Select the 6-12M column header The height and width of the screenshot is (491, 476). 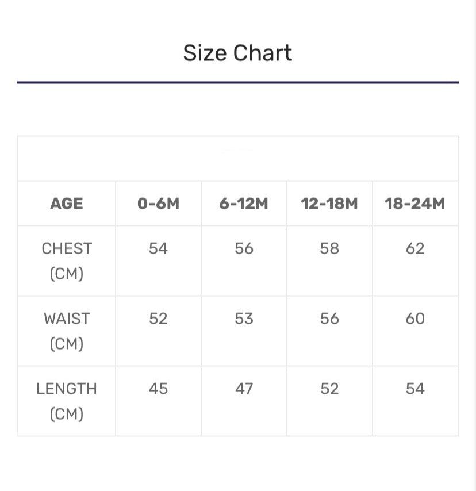(x=244, y=204)
